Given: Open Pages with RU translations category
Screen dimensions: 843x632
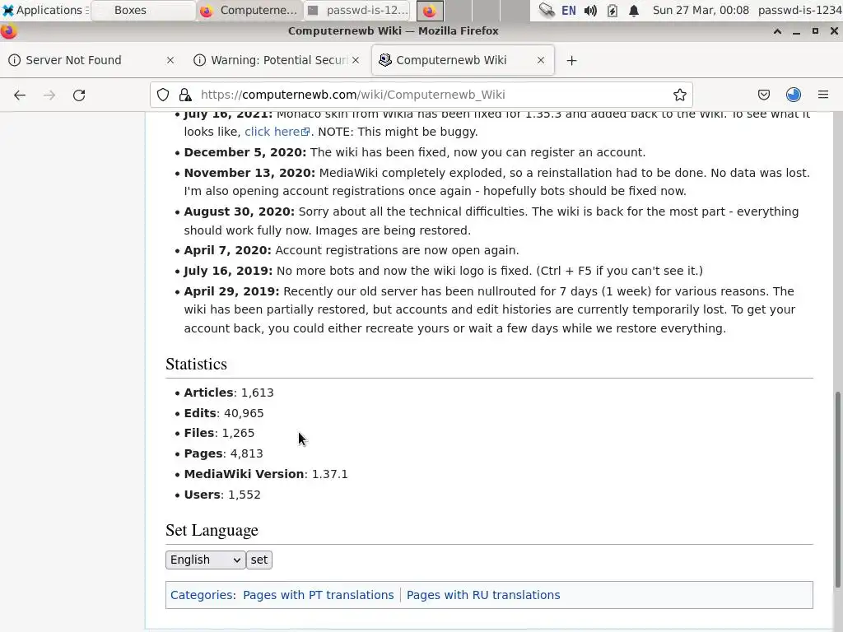Looking at the screenshot, I should [483, 595].
